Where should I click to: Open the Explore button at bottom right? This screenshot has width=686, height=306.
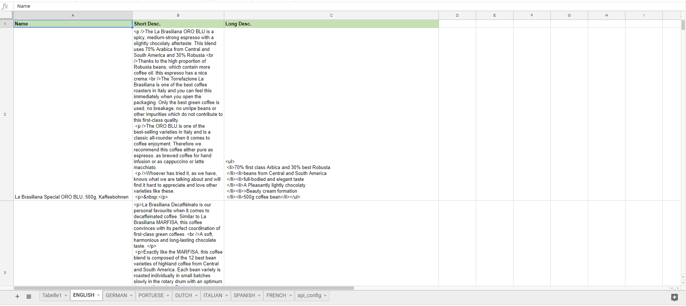(x=675, y=297)
